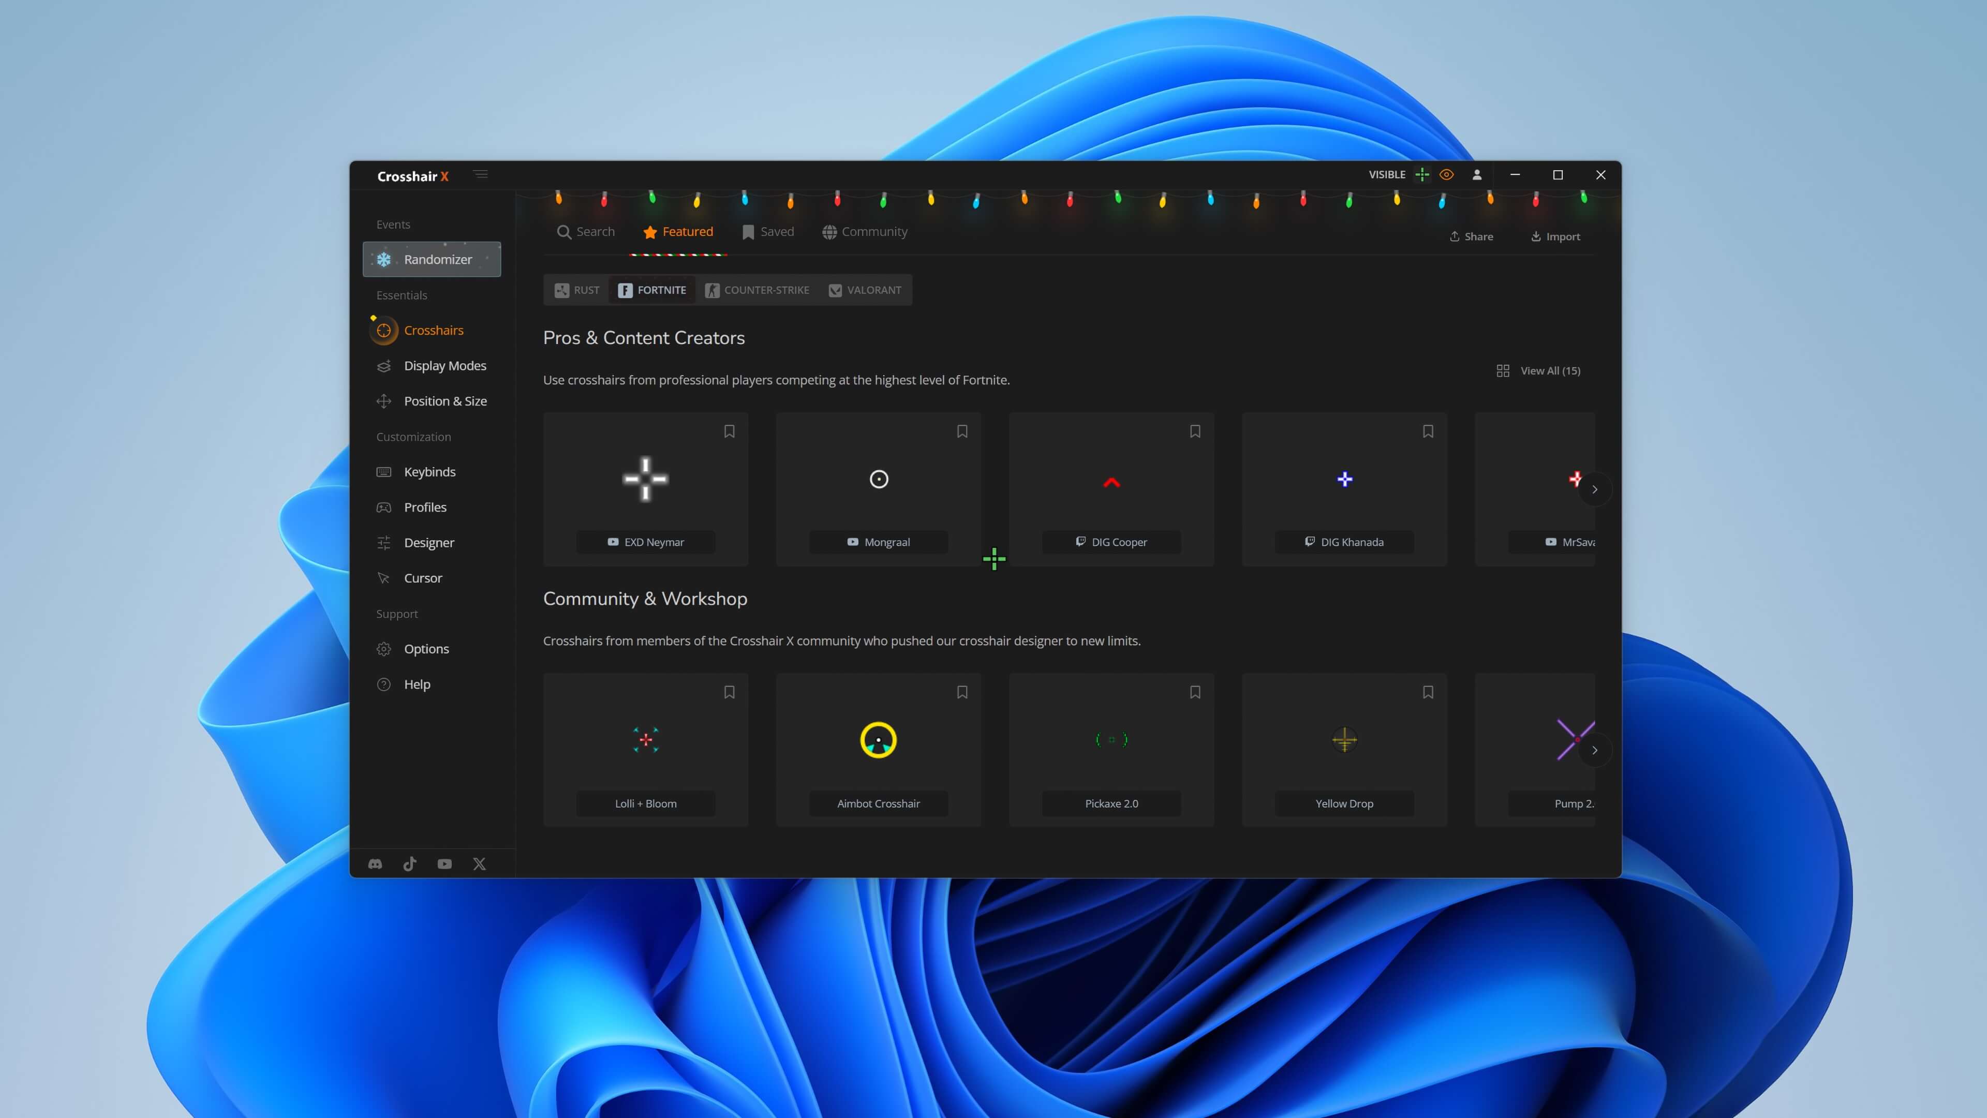Open the Mongraal crosshair thumbnail
Viewport: 1987px width, 1118px height.
click(x=878, y=479)
